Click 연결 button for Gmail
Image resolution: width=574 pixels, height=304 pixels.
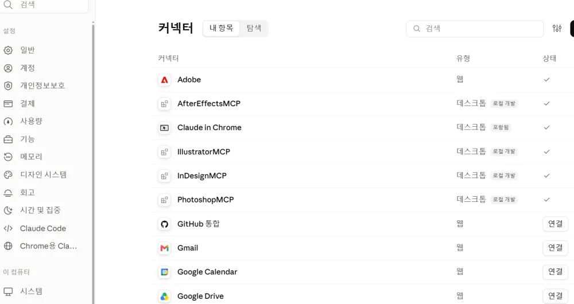pyautogui.click(x=555, y=248)
